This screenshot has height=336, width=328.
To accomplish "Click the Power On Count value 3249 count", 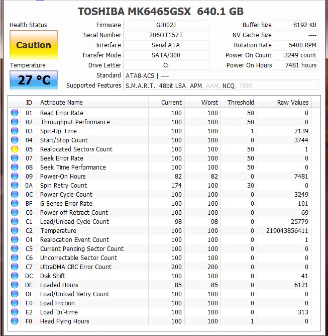I will pos(296,55).
